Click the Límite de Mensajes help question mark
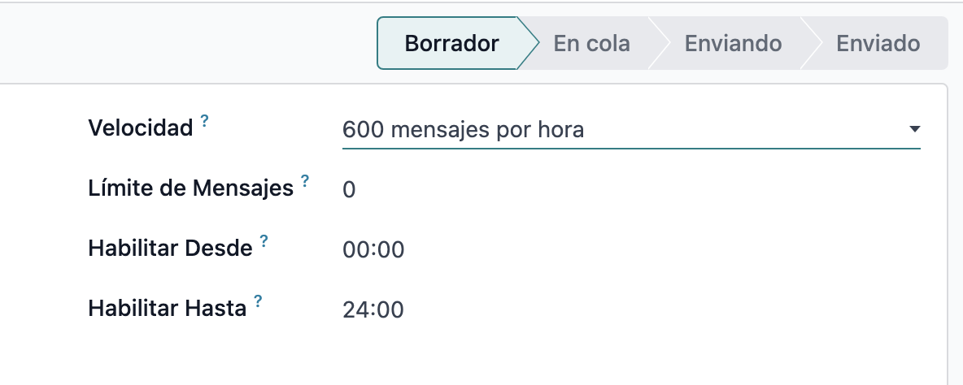This screenshot has width=963, height=385. tap(305, 180)
